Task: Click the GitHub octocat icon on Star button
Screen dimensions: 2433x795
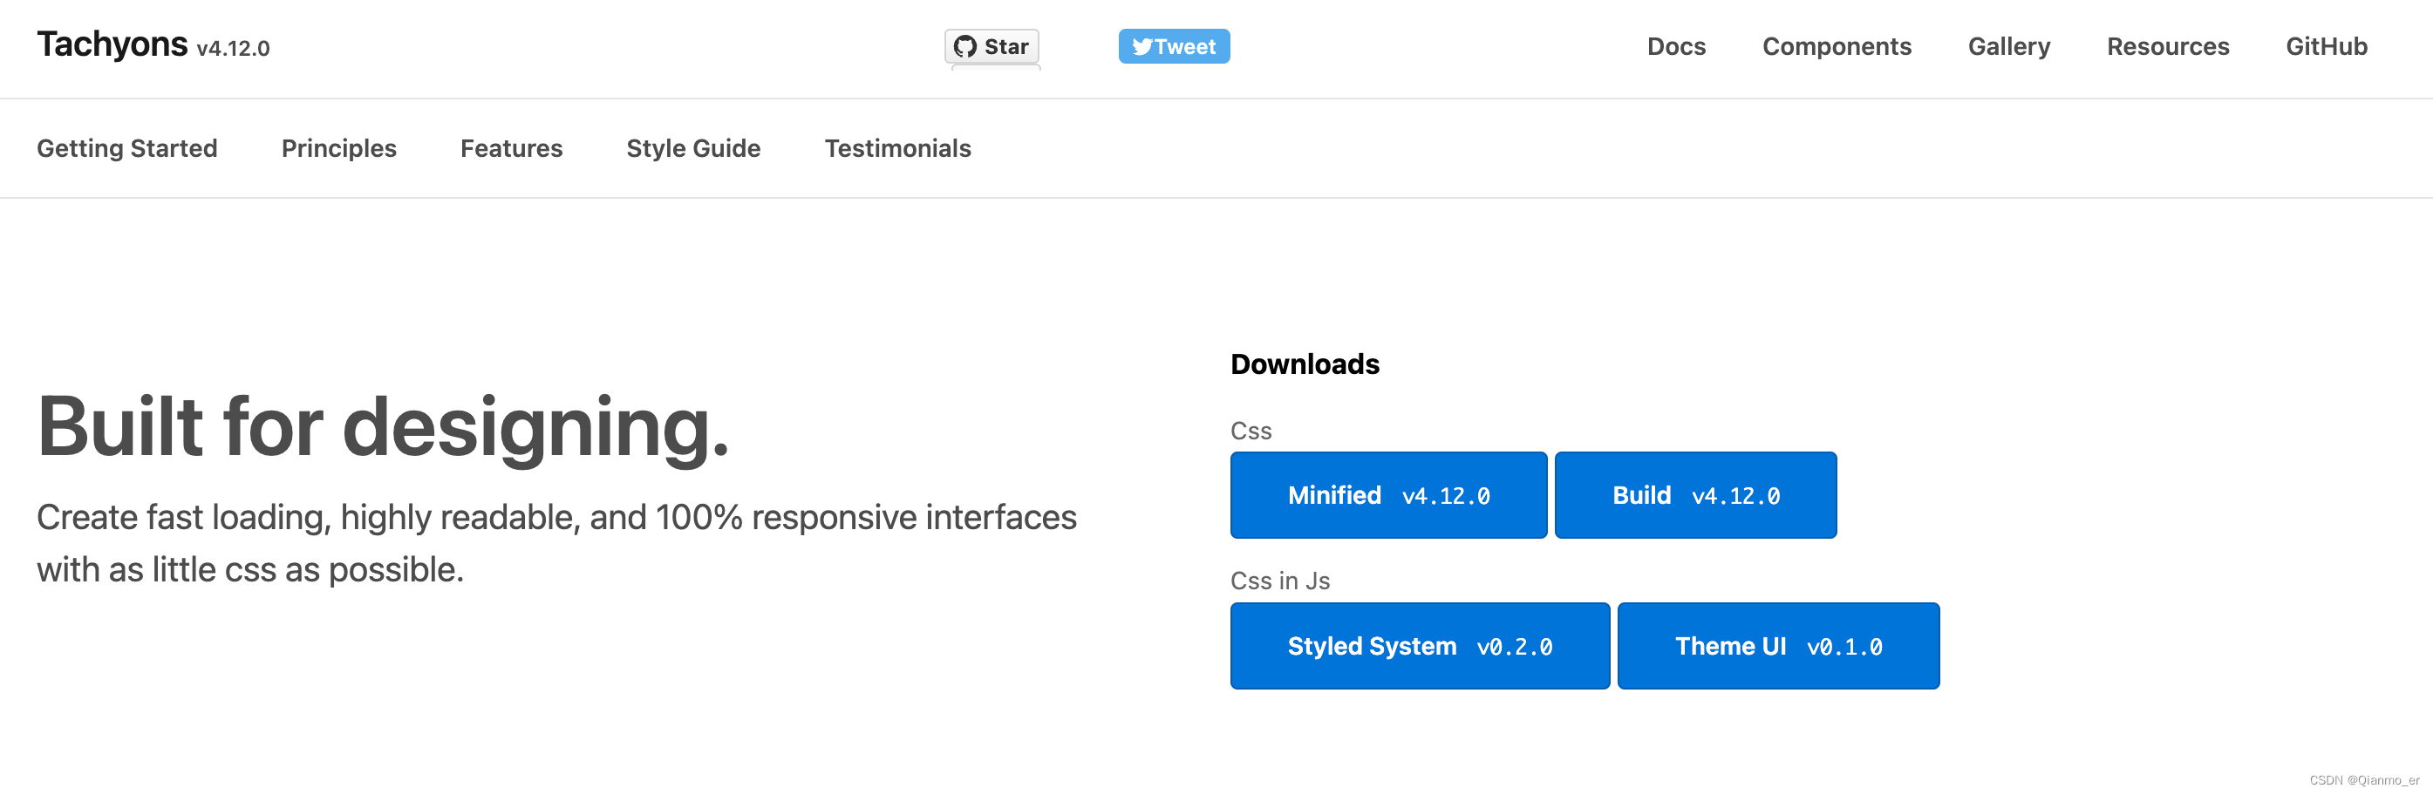Action: [964, 46]
